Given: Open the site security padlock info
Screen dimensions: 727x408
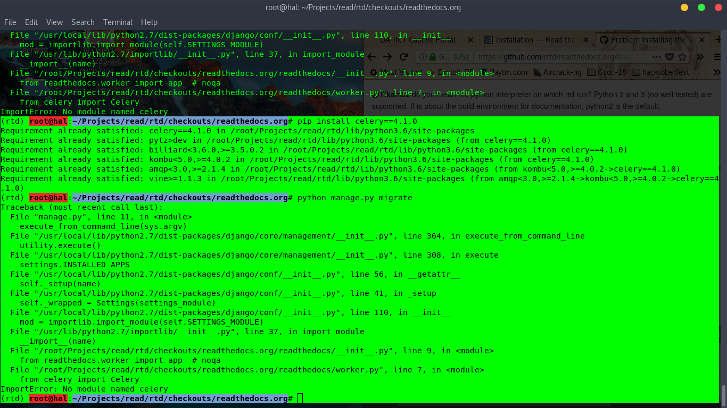Looking at the screenshot, I should (432, 56).
